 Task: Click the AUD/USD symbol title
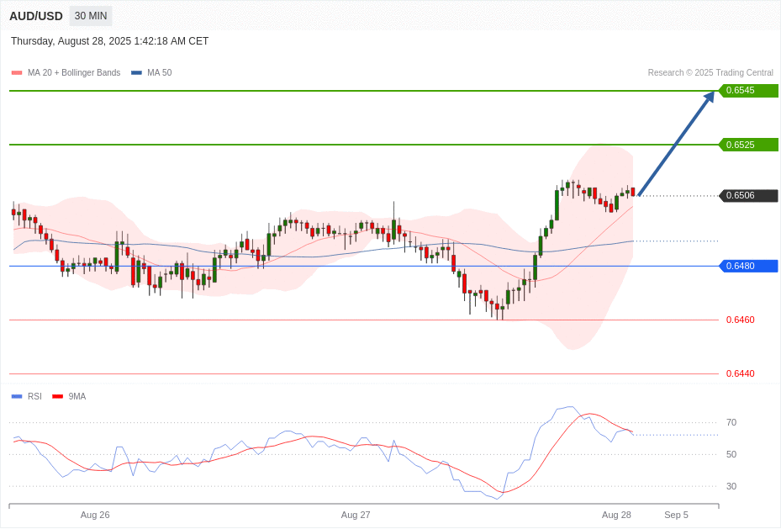coord(36,16)
